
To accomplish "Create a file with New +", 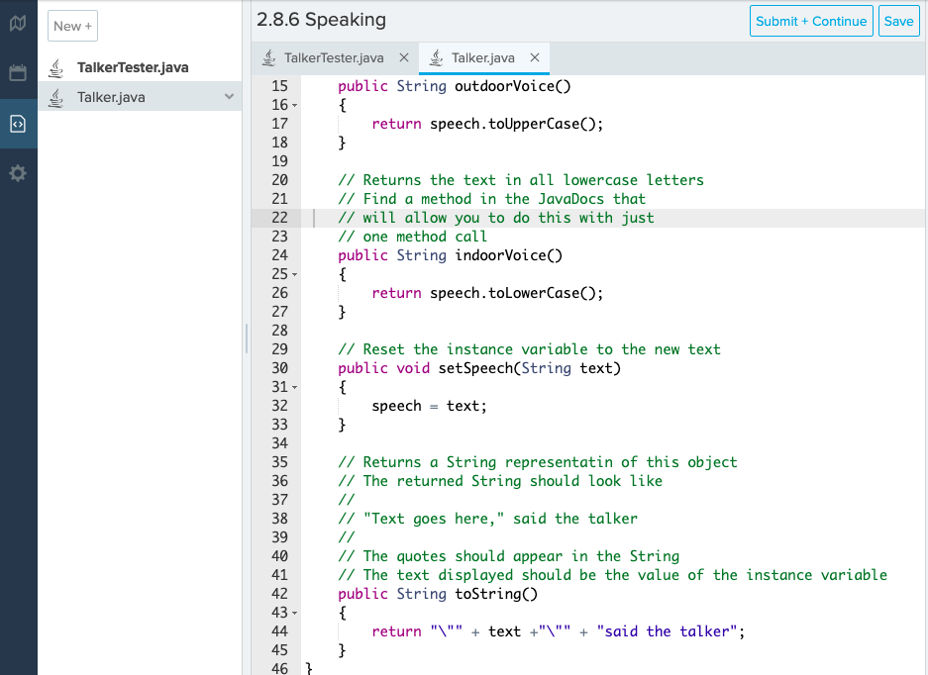I will coord(72,26).
